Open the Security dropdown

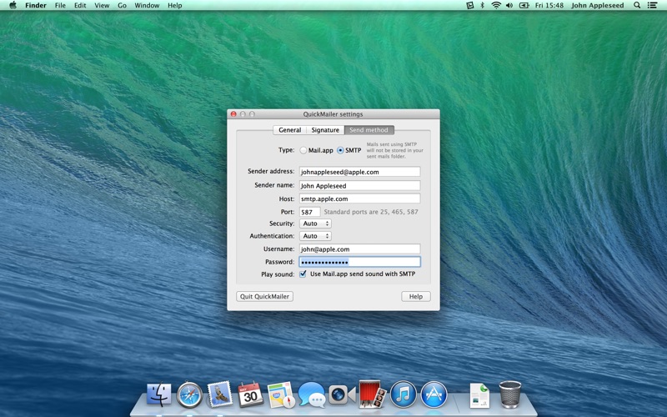(315, 224)
